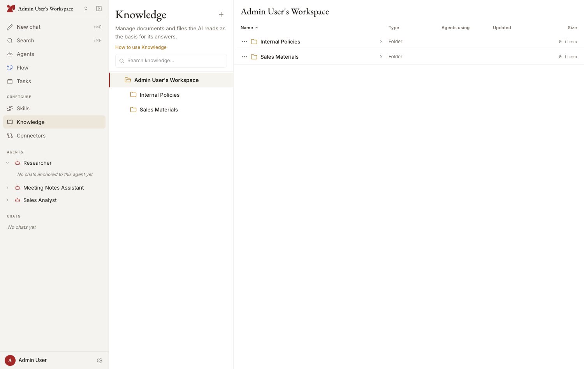Open settings via the gear icon

coord(100,360)
